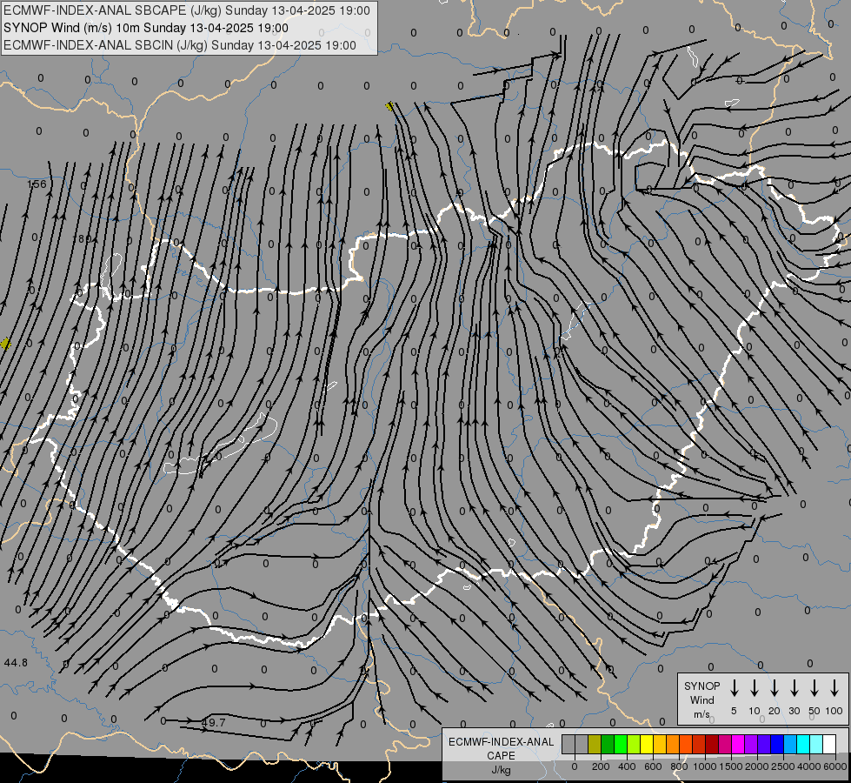851x783 pixels.
Task: Select the '6000' CAPE tick label
Action: [x=835, y=766]
